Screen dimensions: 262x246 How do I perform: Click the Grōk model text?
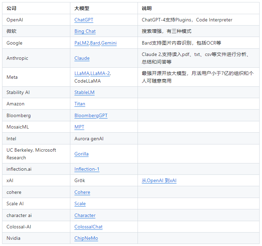click(x=80, y=180)
